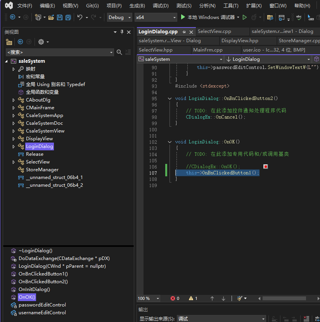Screen dimensions: 320x322
Task: Click the red error count indicator
Action: (x=175, y=298)
